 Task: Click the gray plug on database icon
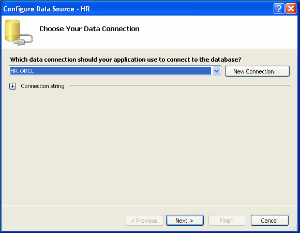point(24,40)
